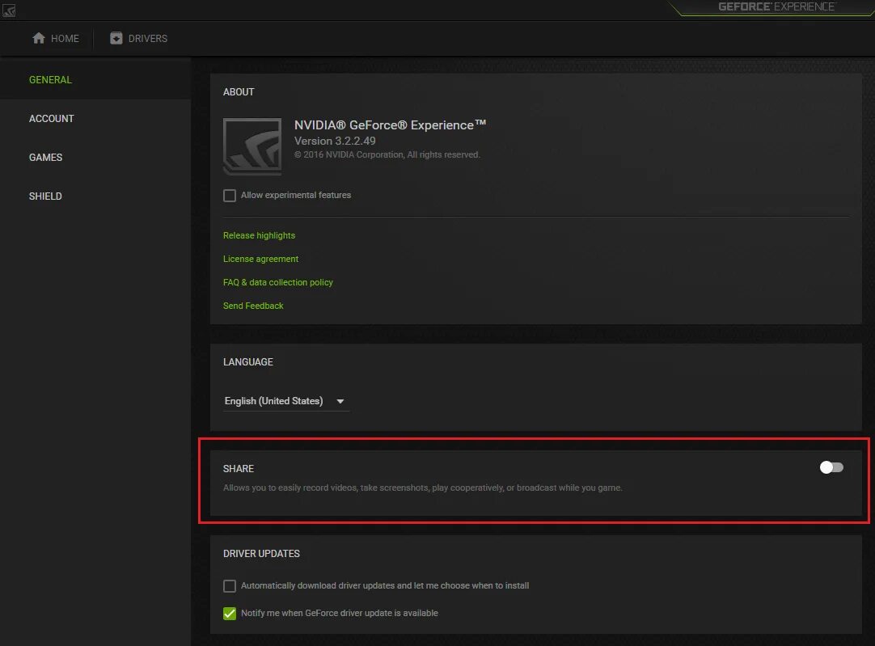The width and height of the screenshot is (875, 646).
Task: Click the Version 3.2.2.49 text
Action: point(335,141)
